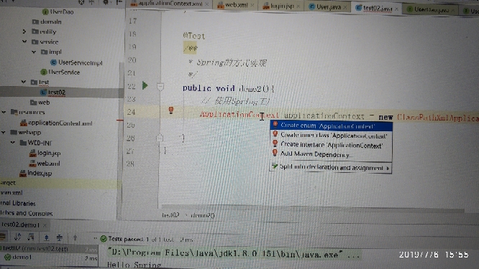Click the green check icon beside demo1
Screen dimensions: 479x269
coord(8,257)
